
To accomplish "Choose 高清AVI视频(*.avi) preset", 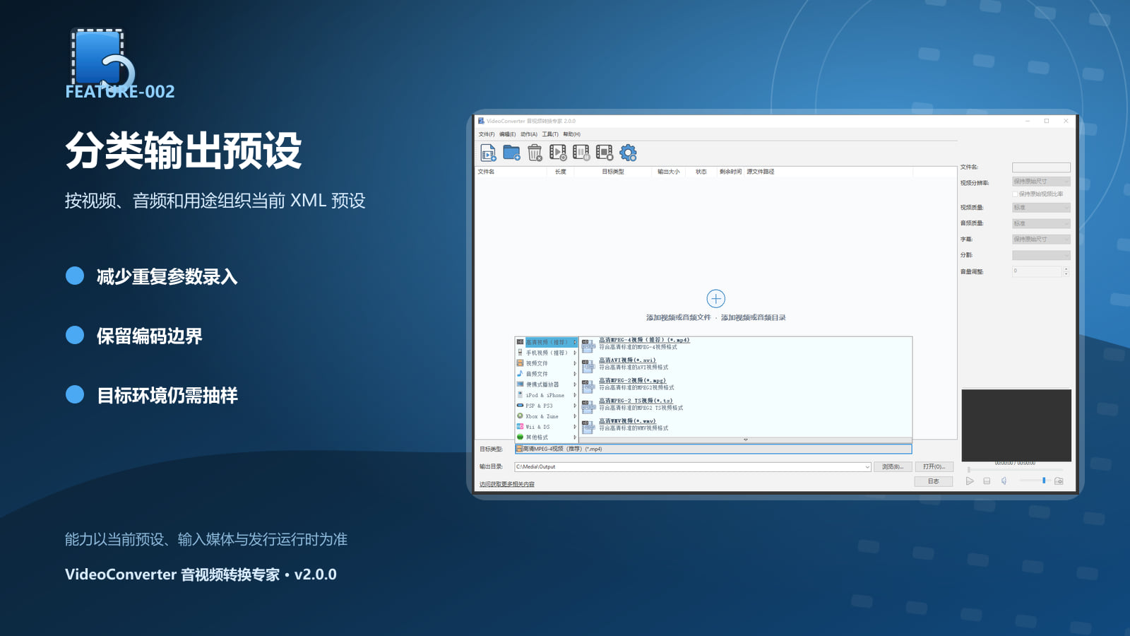I will (627, 360).
